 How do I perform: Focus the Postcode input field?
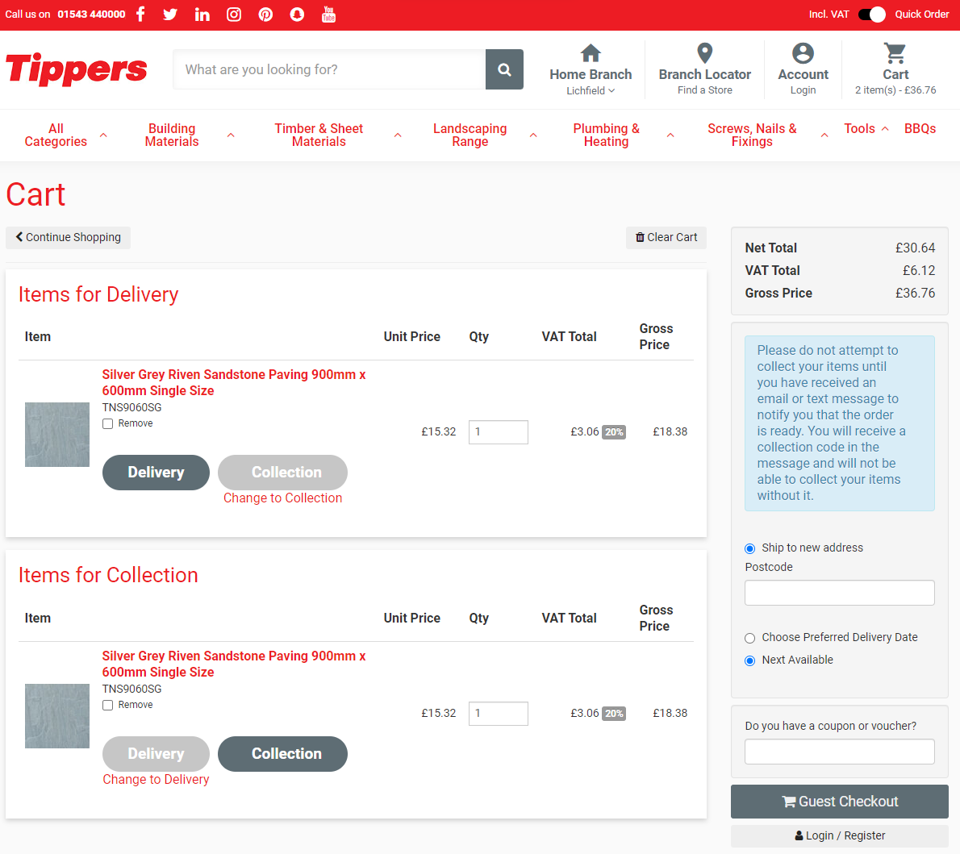(839, 593)
